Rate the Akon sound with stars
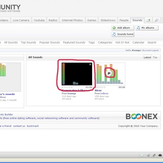The image size is (163, 163). [101, 87]
